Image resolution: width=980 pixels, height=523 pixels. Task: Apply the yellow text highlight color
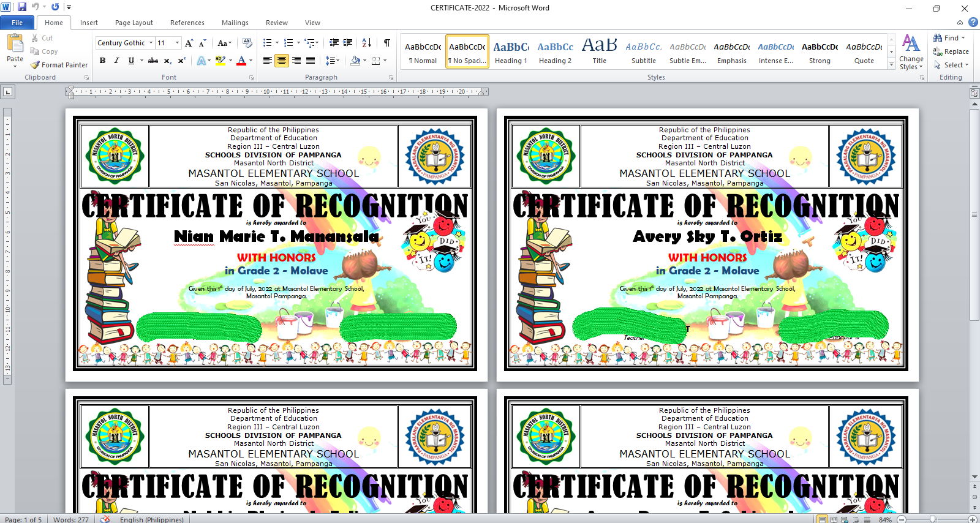point(221,61)
